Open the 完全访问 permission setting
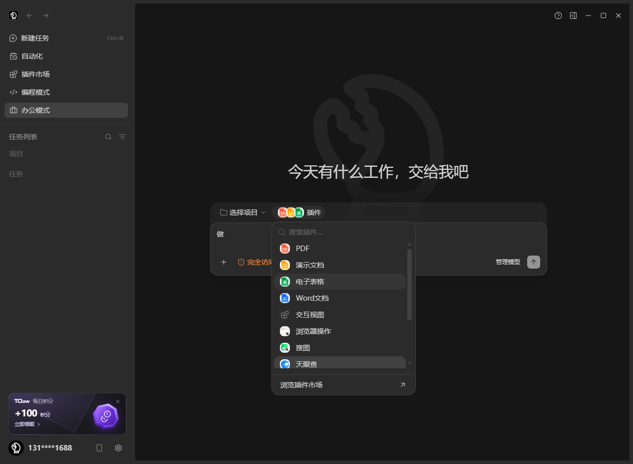Viewport: 633px width, 464px height. click(x=255, y=262)
